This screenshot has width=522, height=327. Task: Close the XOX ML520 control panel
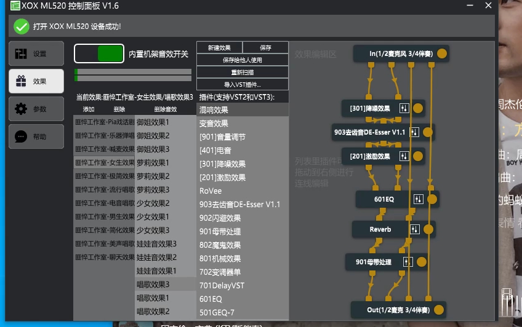pyautogui.click(x=488, y=6)
